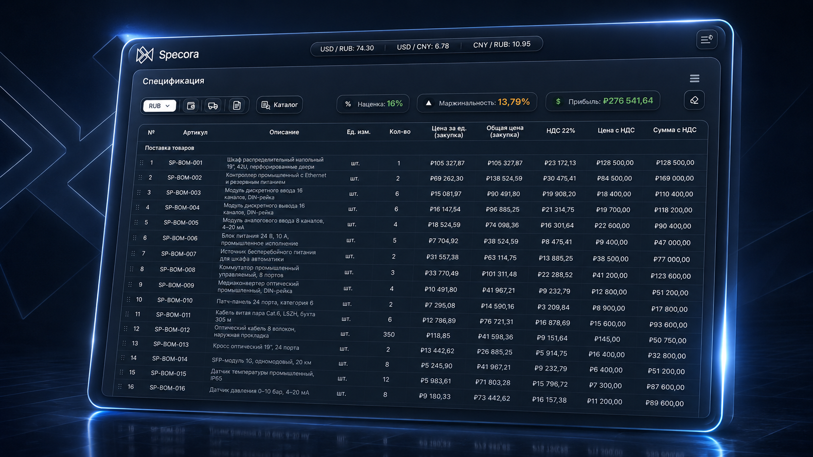Click the Маржинальность 13,79% indicator
This screenshot has height=457, width=813.
pyautogui.click(x=477, y=102)
